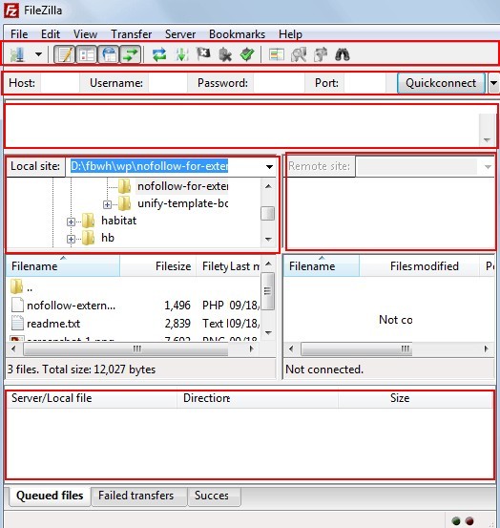The image size is (500, 528).
Task: Toggle synchronized browsing icon
Action: (321, 54)
